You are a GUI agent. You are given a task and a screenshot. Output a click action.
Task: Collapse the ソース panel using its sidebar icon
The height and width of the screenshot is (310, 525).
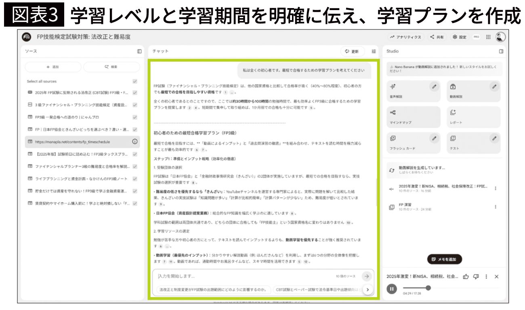(139, 51)
